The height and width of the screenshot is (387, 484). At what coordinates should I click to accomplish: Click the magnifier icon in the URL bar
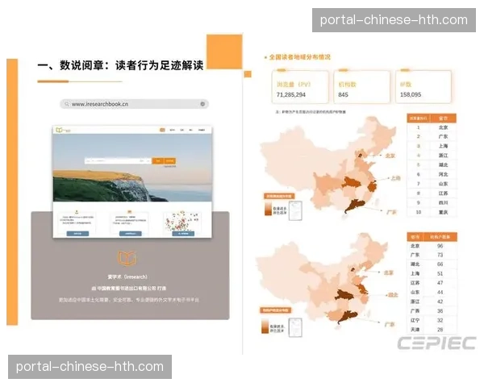67,104
